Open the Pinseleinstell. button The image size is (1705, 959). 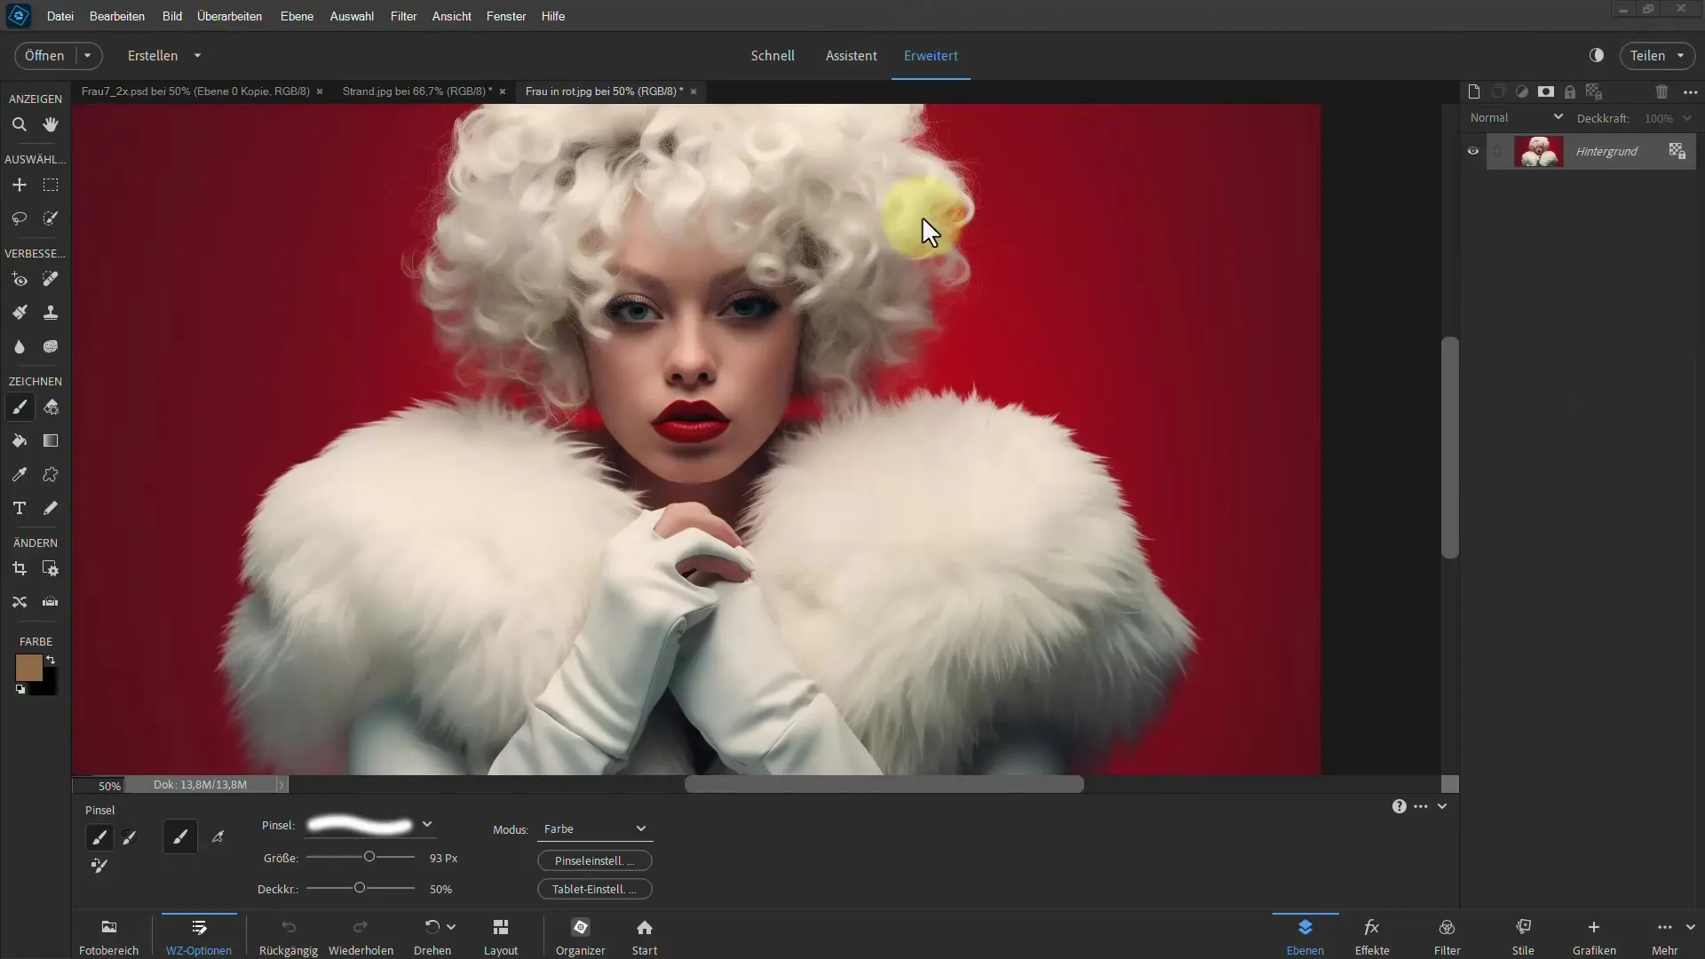(x=595, y=860)
